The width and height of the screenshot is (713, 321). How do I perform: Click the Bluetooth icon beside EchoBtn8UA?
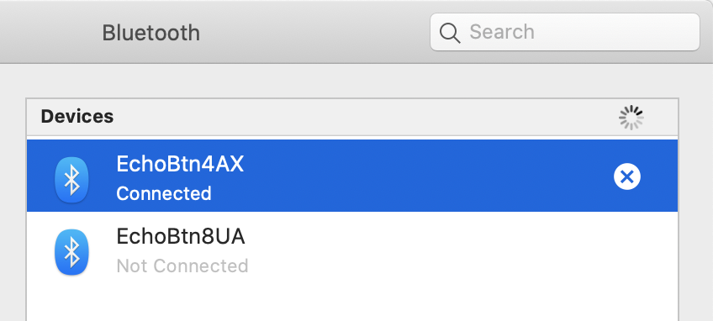click(x=71, y=252)
